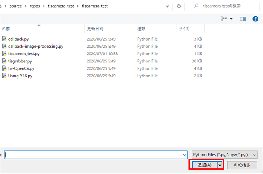
Task: Click the tisgrabber.py file icon
Action: [4, 61]
